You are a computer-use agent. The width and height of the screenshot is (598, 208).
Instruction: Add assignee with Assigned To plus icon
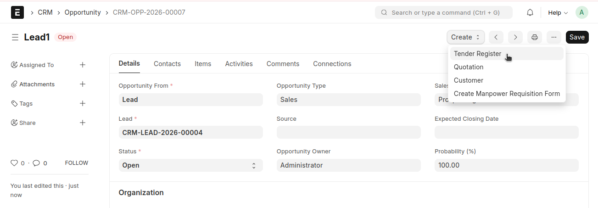point(83,65)
